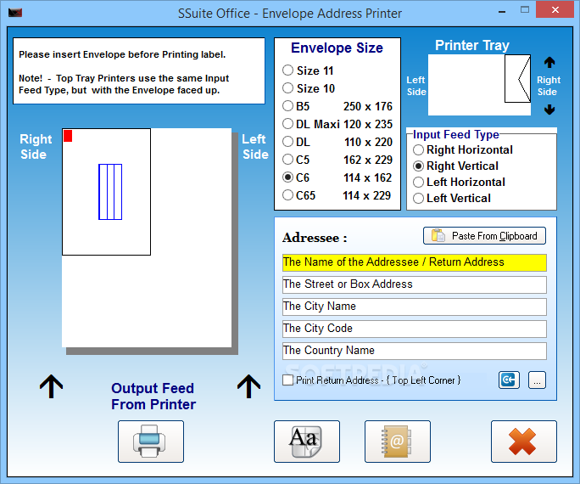Image resolution: width=580 pixels, height=484 pixels.
Task: Click the Street or Box Address field
Action: 415,284
